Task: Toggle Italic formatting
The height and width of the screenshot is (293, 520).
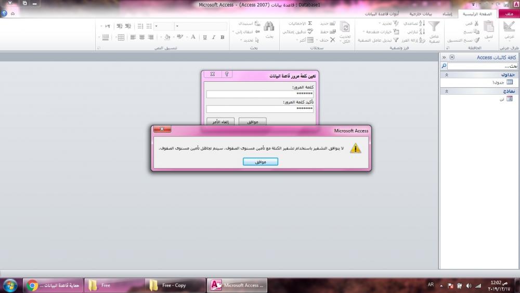Action: click(214, 37)
